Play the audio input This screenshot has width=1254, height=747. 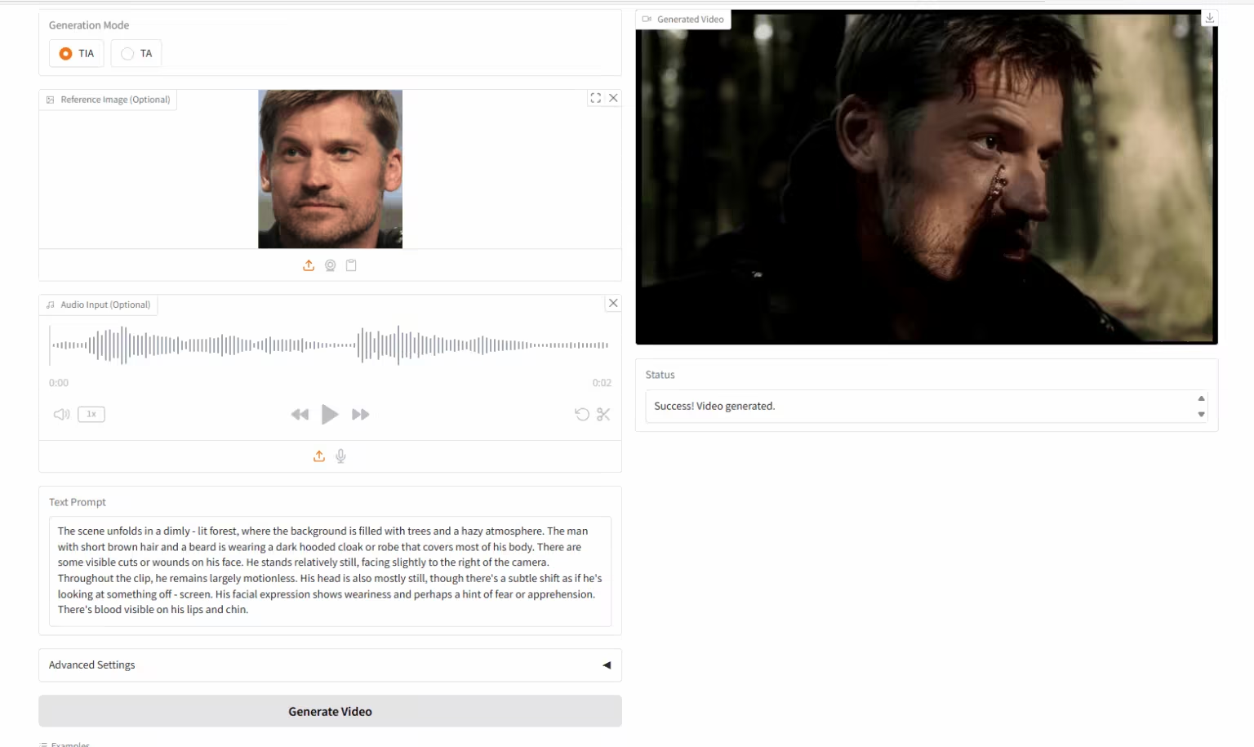coord(330,415)
